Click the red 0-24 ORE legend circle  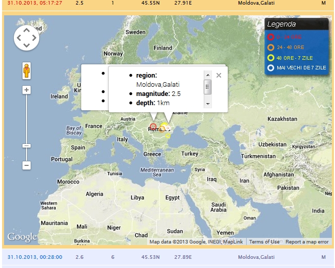coord(271,37)
